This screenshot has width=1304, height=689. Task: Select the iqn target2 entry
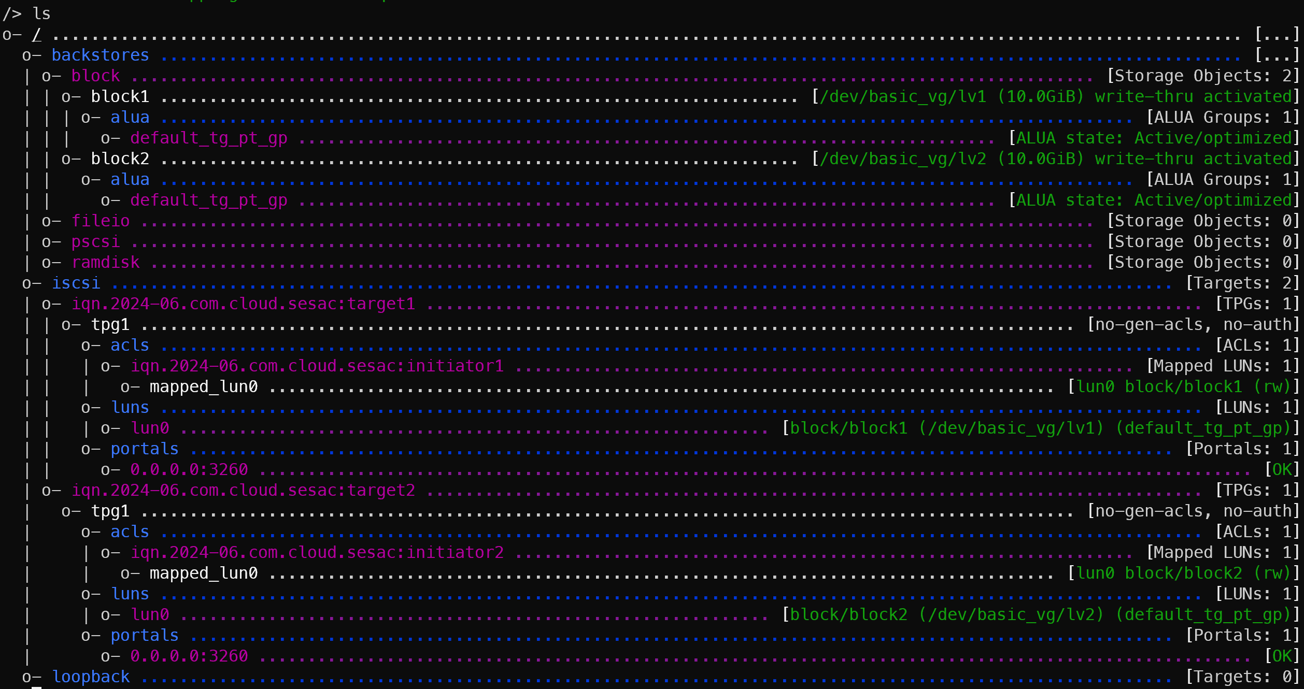(x=243, y=490)
